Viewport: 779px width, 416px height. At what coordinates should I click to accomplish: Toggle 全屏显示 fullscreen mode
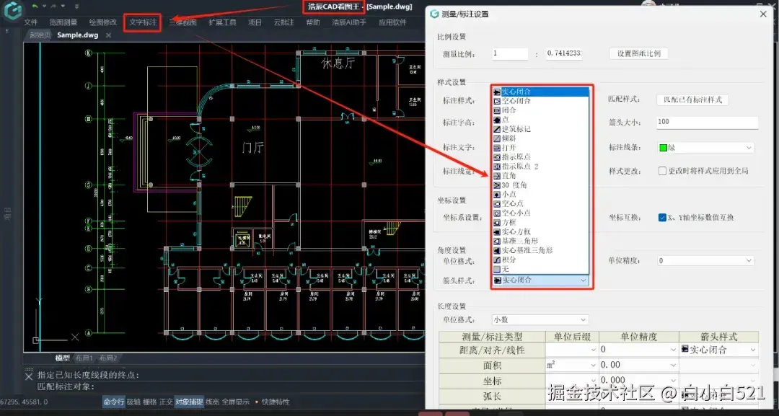click(x=235, y=402)
